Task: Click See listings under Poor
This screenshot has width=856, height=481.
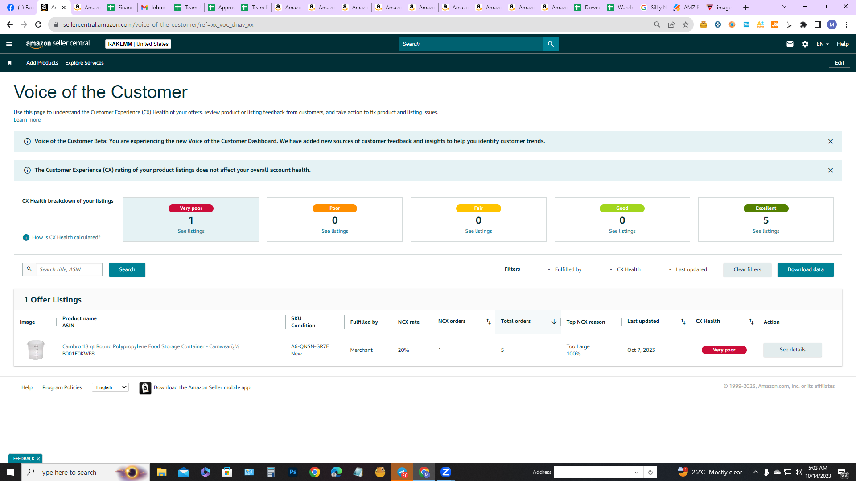Action: 335,231
